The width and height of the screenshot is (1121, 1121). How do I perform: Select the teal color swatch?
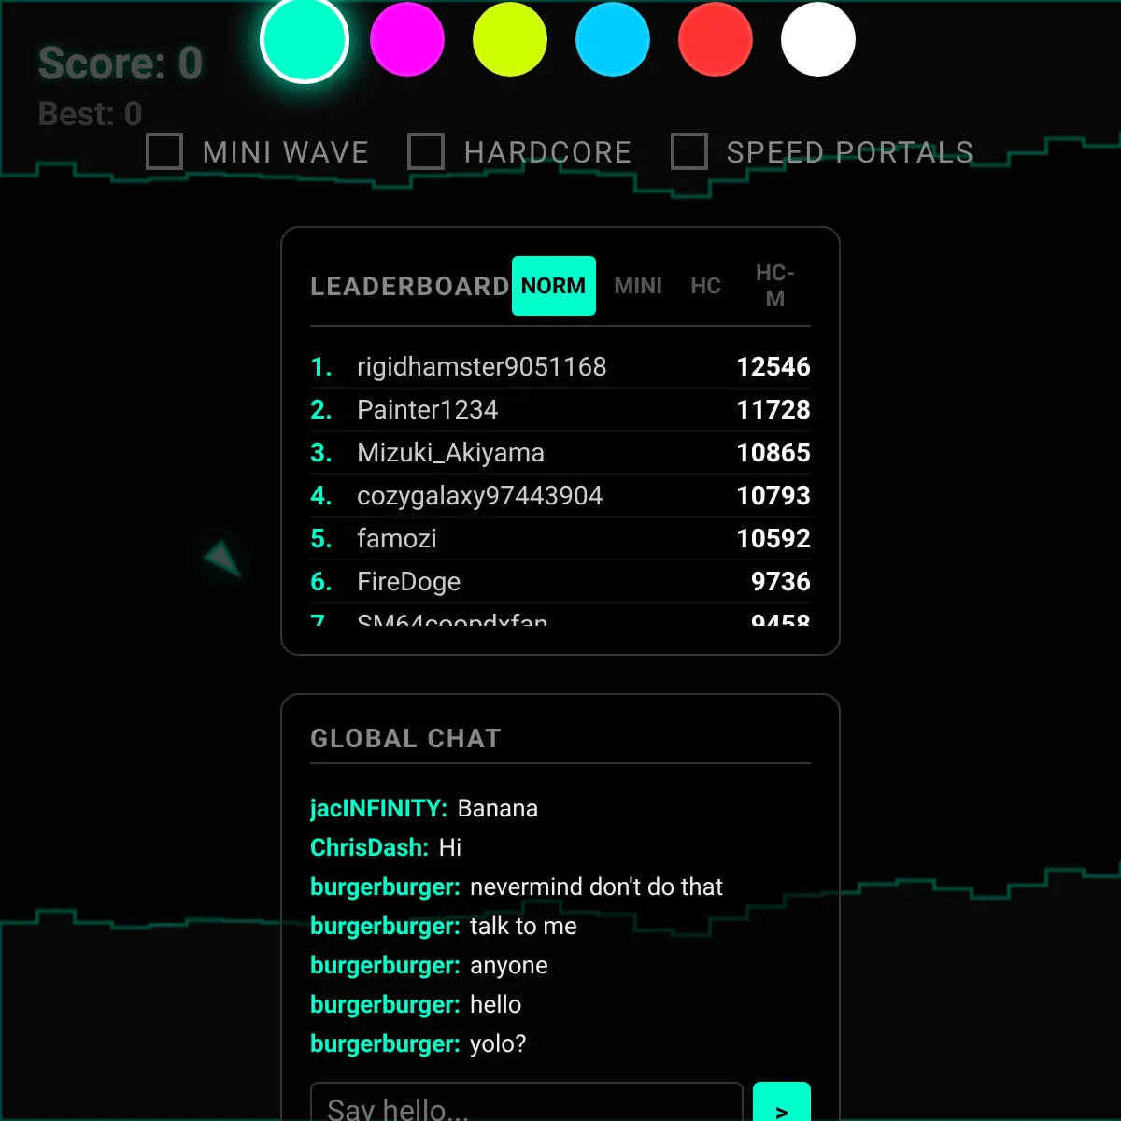click(305, 40)
